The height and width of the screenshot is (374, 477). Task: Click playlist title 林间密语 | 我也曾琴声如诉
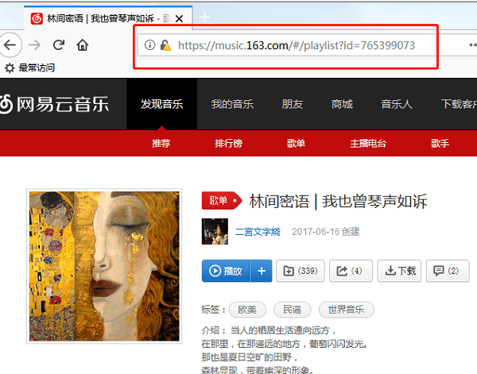(339, 201)
